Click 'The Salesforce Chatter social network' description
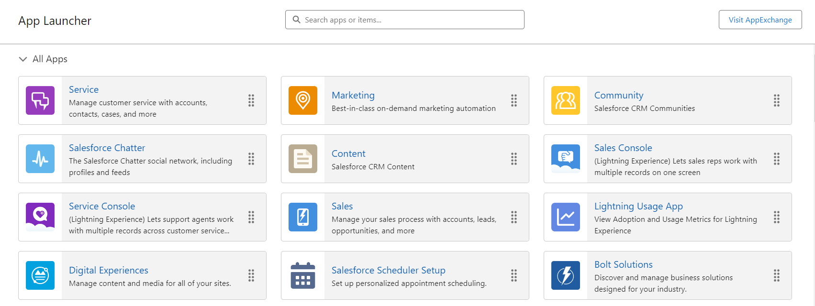 [x=150, y=167]
